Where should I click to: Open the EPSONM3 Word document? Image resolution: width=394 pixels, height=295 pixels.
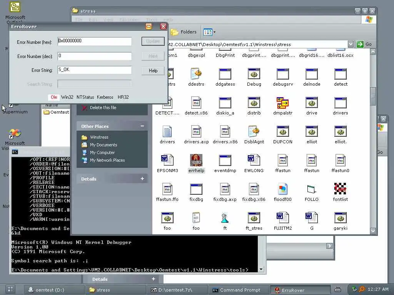(x=167, y=160)
